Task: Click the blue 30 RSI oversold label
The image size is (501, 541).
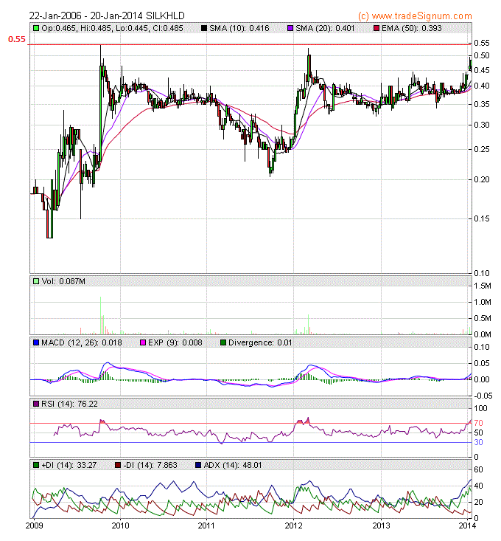Action: click(x=478, y=443)
